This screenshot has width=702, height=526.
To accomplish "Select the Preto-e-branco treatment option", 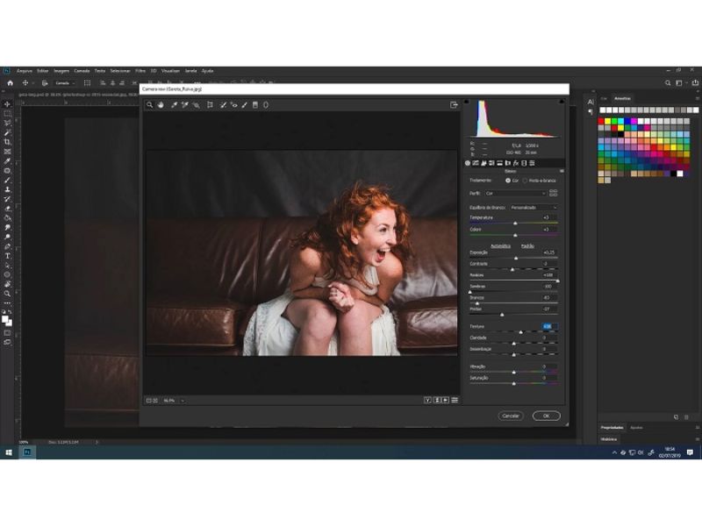I will click(x=525, y=181).
